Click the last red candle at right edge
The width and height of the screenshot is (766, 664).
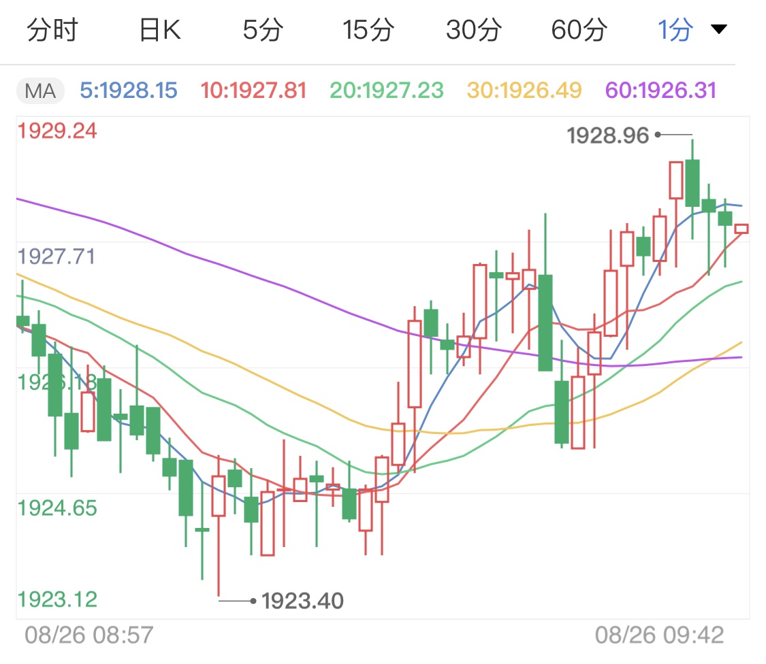pos(741,229)
